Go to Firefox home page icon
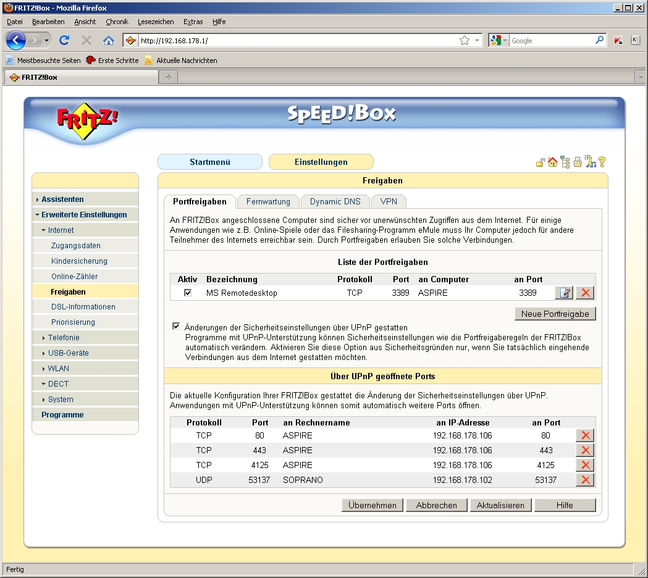This screenshot has width=648, height=578. [x=108, y=41]
